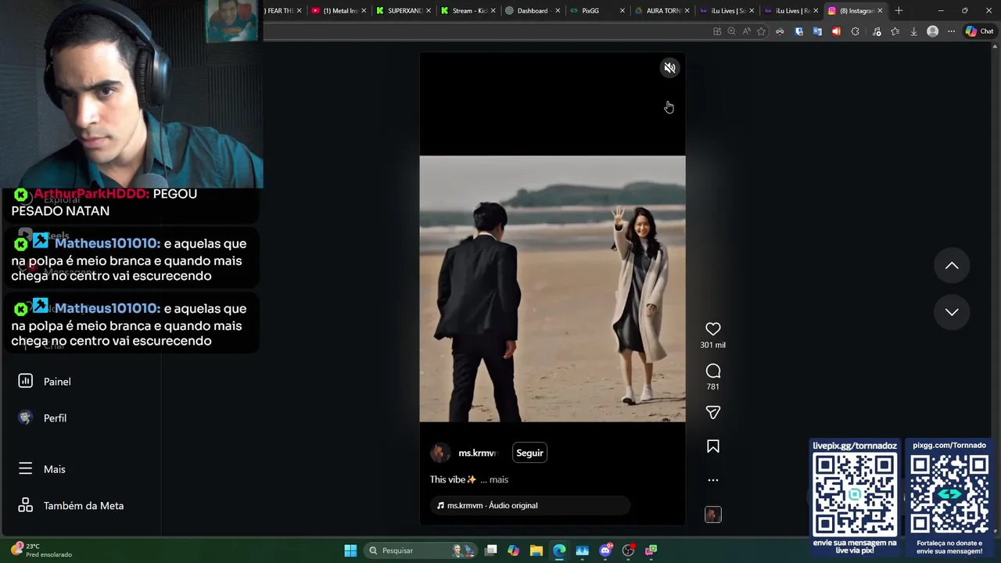Click the Também da Meta grid icon
Viewport: 1001px width, 563px height.
click(x=25, y=505)
